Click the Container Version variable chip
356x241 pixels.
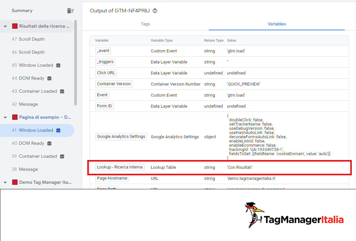(114, 84)
